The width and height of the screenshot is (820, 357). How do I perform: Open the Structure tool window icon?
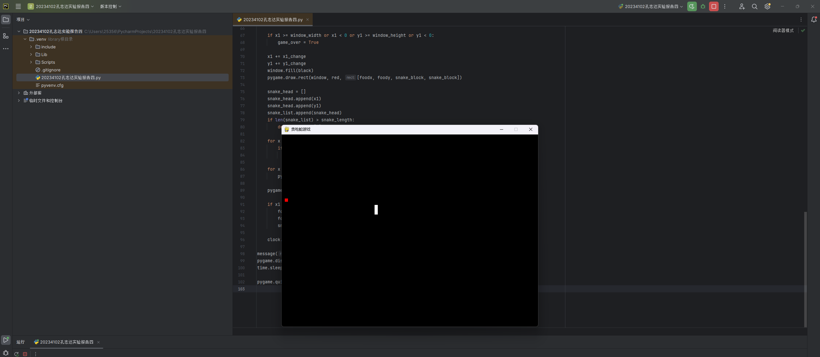[6, 36]
